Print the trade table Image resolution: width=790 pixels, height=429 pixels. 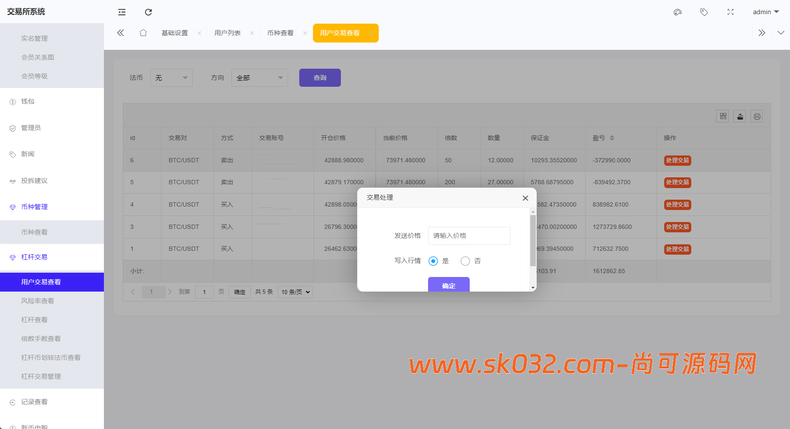(757, 116)
